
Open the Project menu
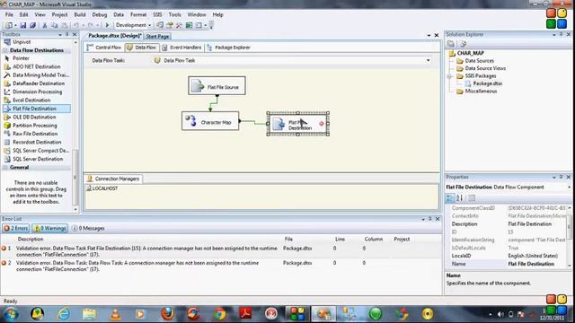pyautogui.click(x=59, y=14)
